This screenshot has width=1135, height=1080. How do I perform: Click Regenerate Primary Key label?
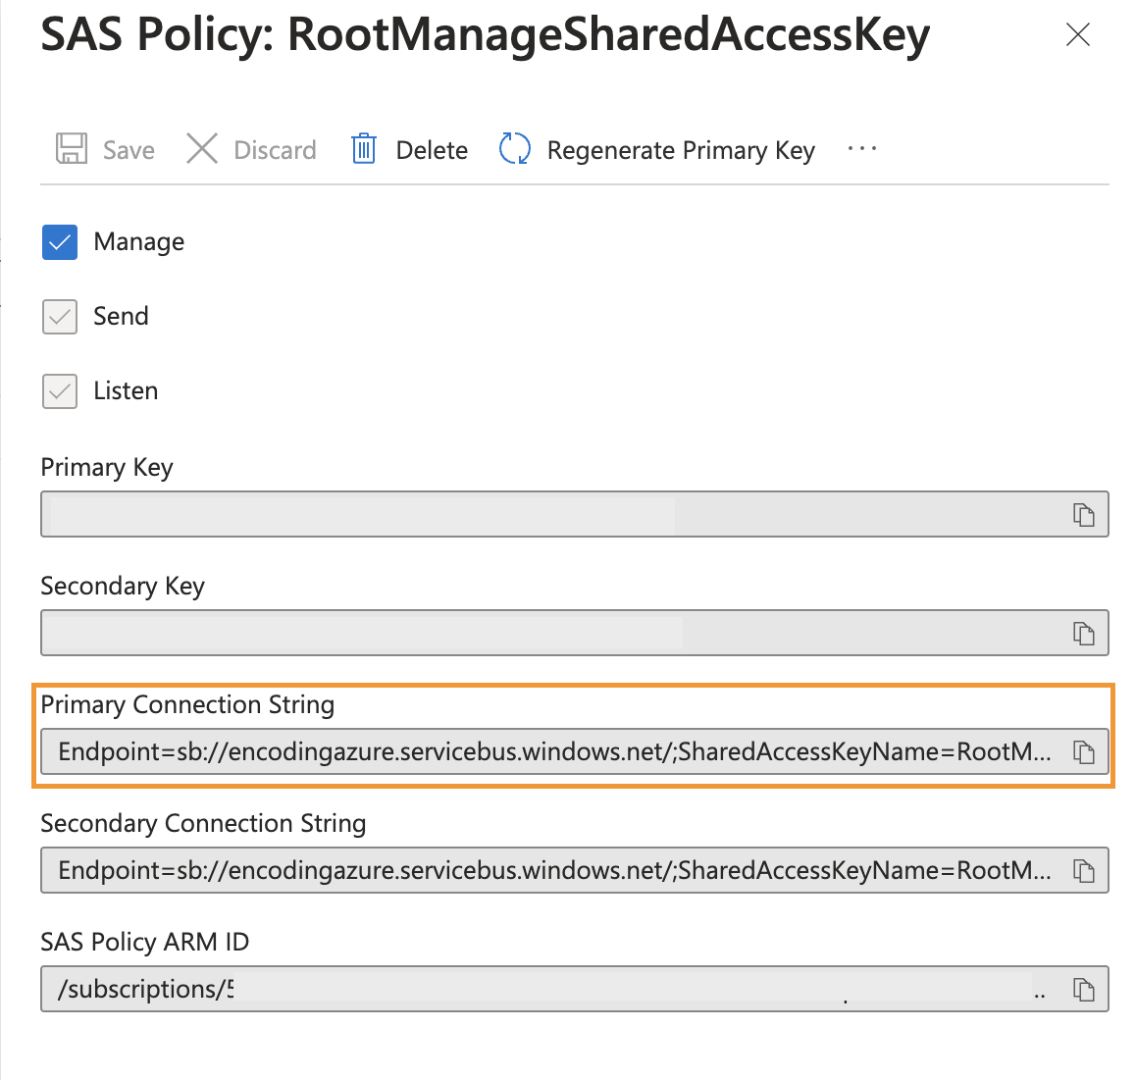pyautogui.click(x=681, y=149)
